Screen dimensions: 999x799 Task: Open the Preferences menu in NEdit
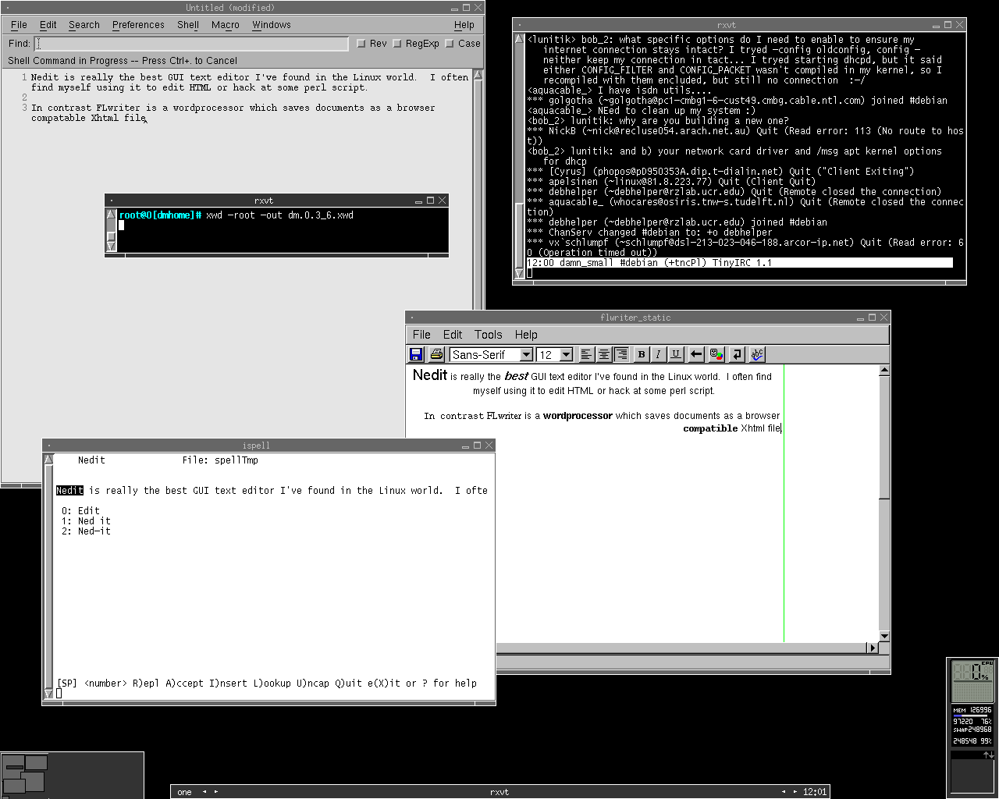coord(138,25)
